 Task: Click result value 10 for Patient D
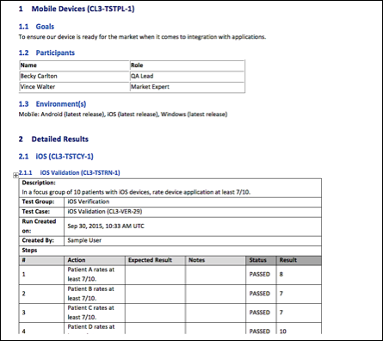click(283, 332)
